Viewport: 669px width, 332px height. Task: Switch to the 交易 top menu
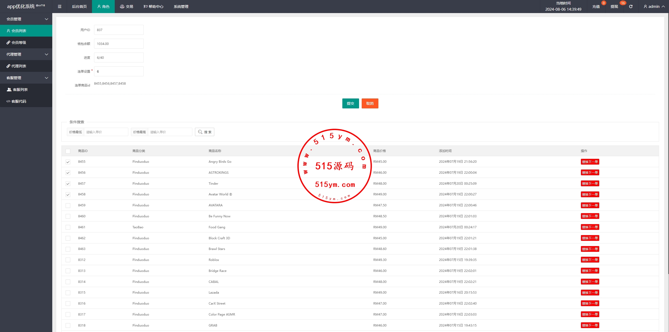(126, 7)
